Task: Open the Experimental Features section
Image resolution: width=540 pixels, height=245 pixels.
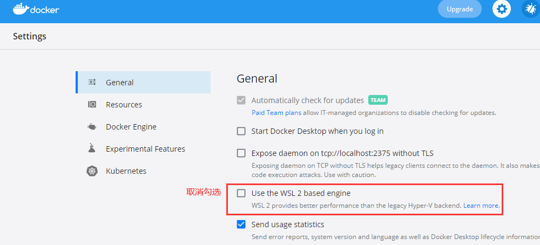Action: coord(143,148)
